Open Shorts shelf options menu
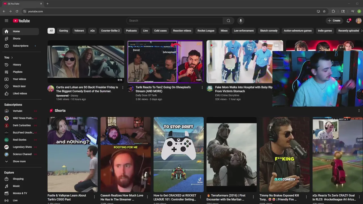Screen dimensions: 363x204 pos(359,111)
